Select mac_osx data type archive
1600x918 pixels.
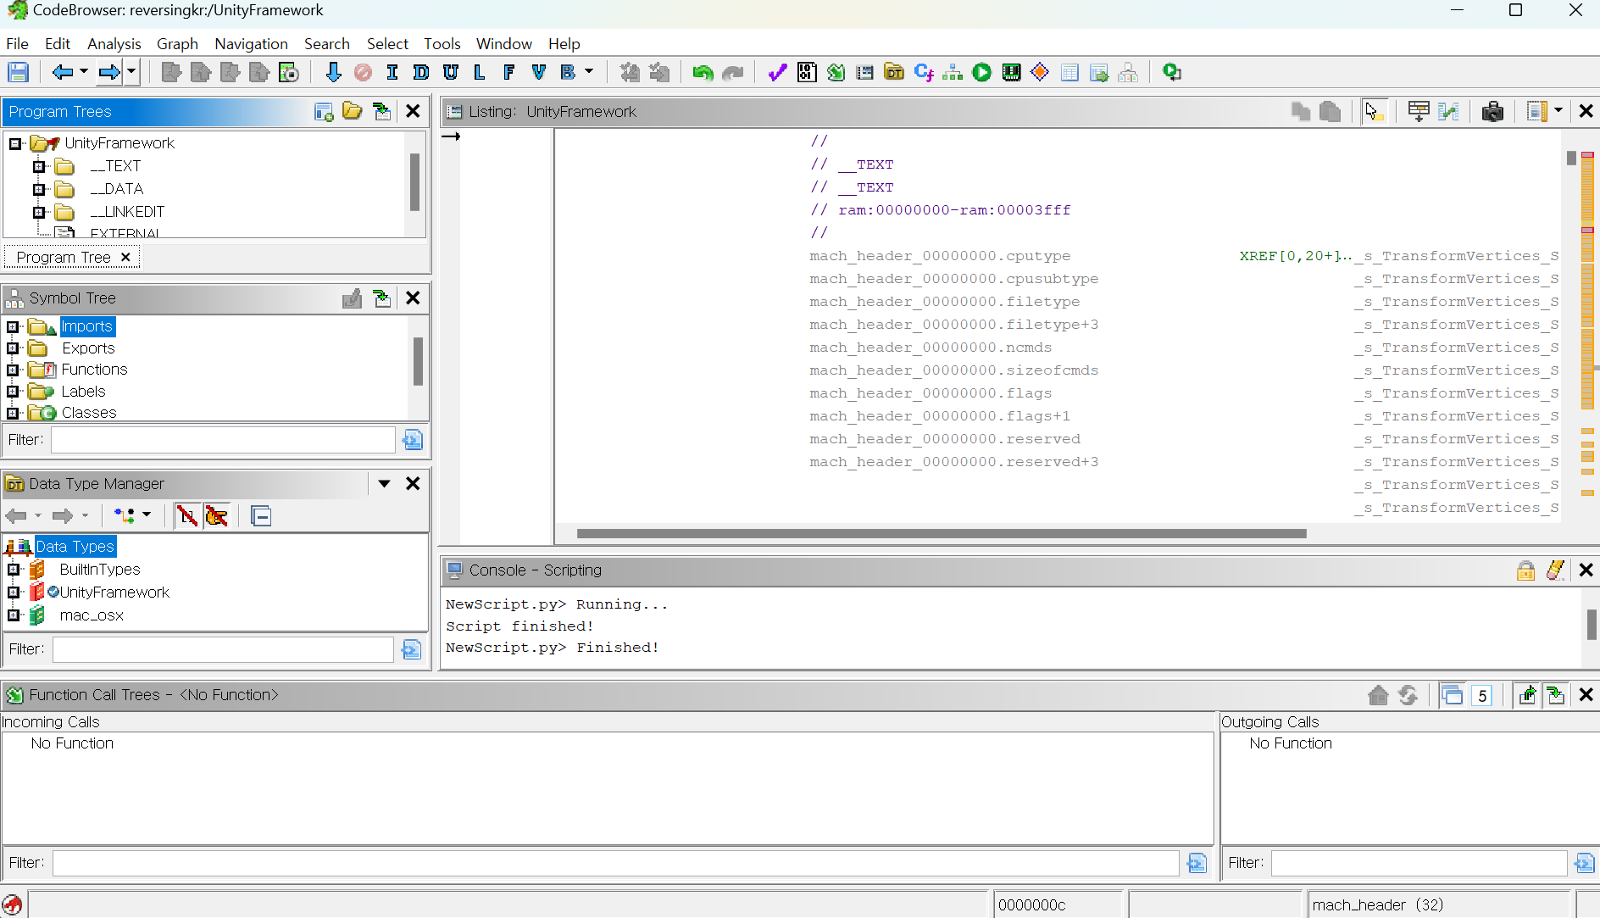point(92,615)
